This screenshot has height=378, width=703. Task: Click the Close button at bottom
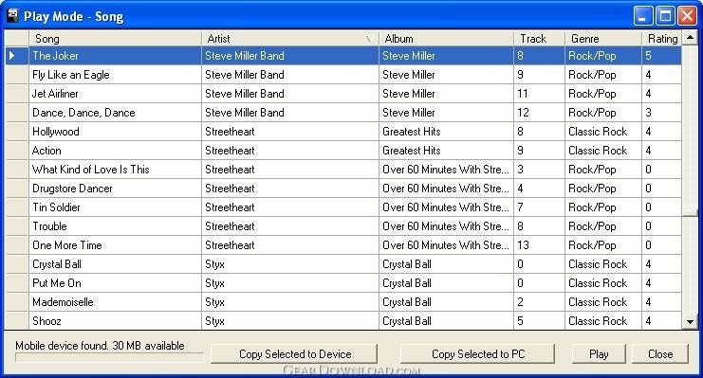click(x=660, y=353)
